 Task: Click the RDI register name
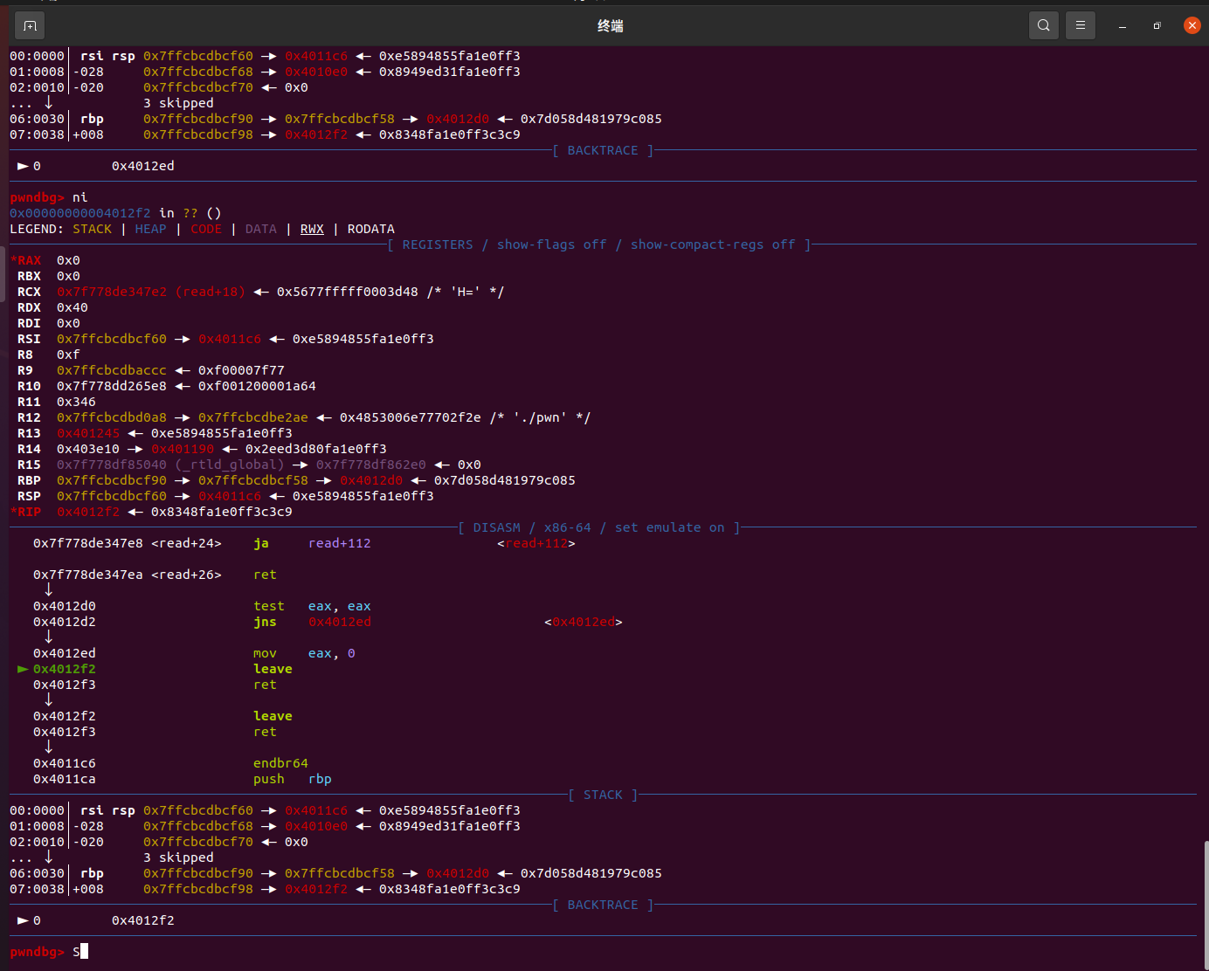[x=29, y=323]
